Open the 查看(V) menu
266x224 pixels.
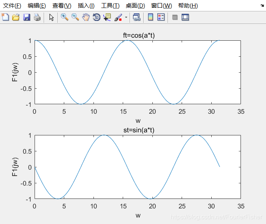tap(62, 6)
